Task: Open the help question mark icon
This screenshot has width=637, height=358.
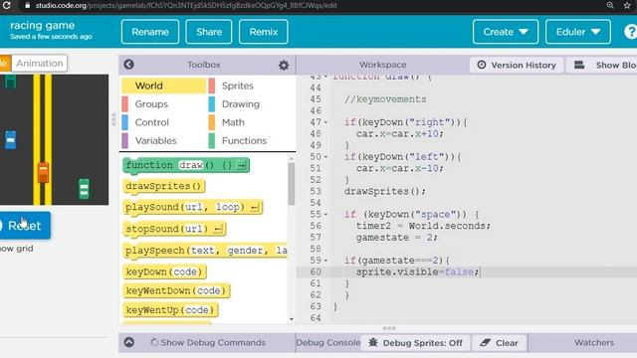Action: pyautogui.click(x=630, y=32)
